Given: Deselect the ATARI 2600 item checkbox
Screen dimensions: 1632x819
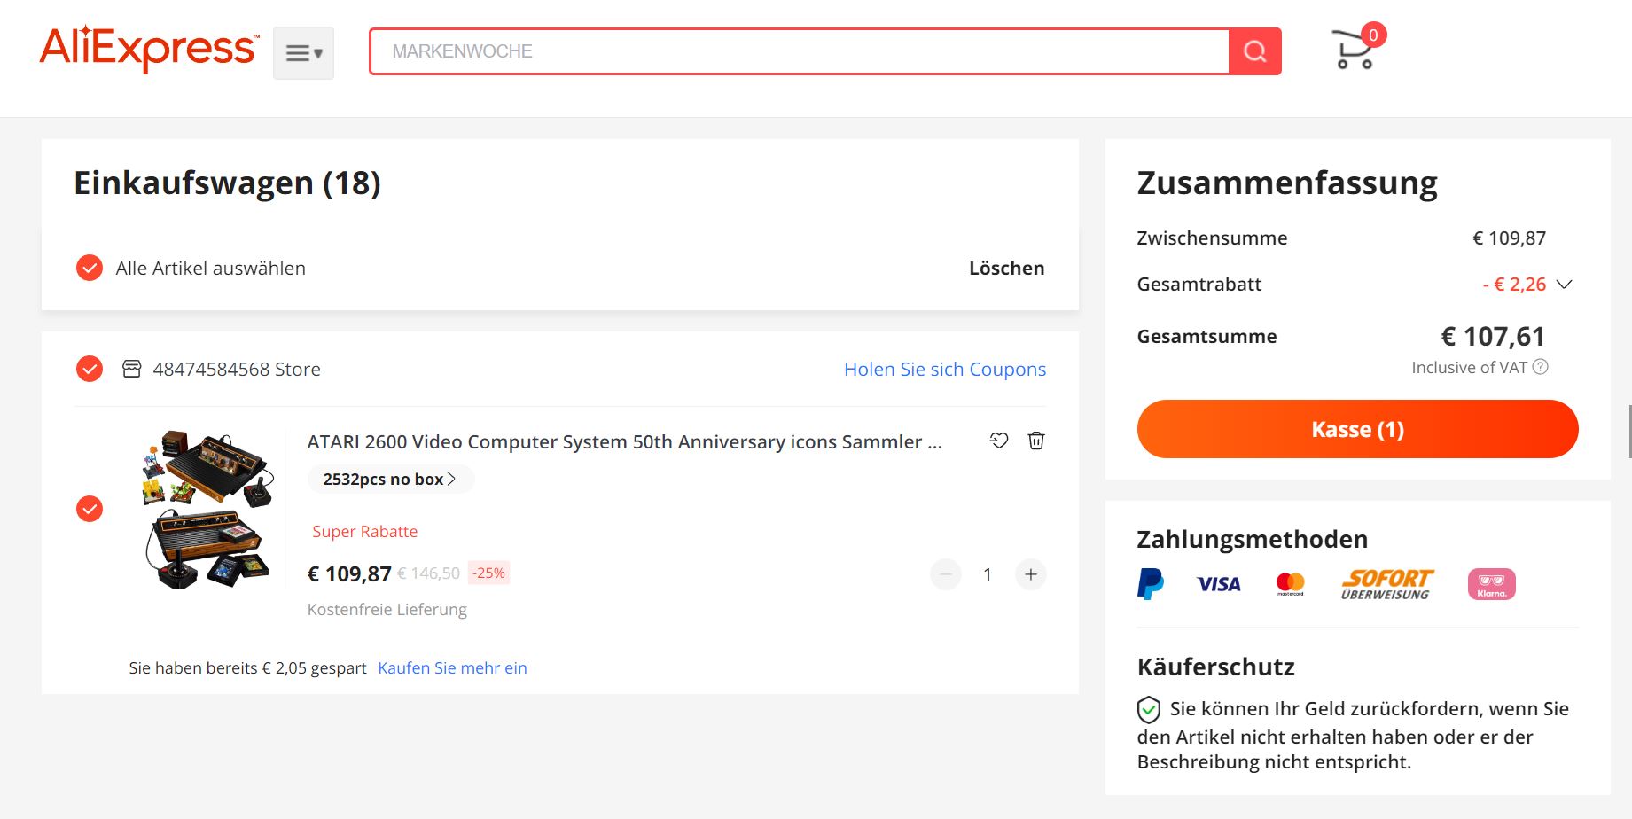Looking at the screenshot, I should (x=90, y=509).
